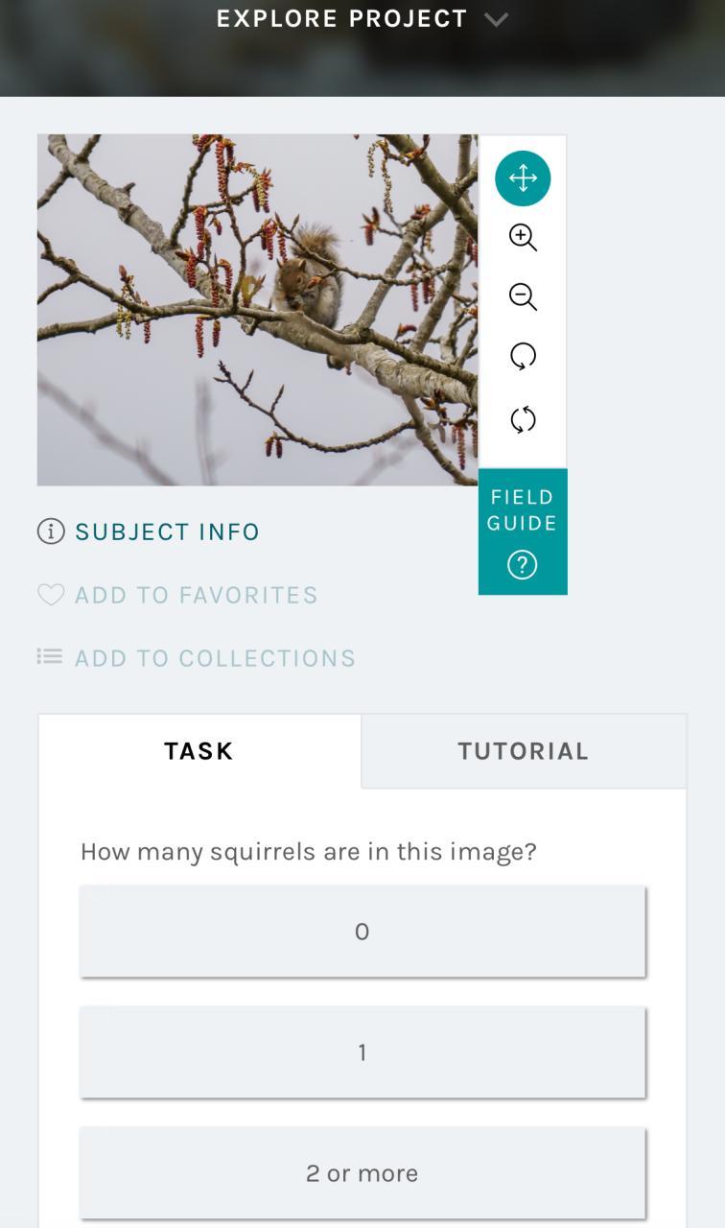The height and width of the screenshot is (1228, 725).
Task: Click the Field Guide question mark icon
Action: point(523,566)
